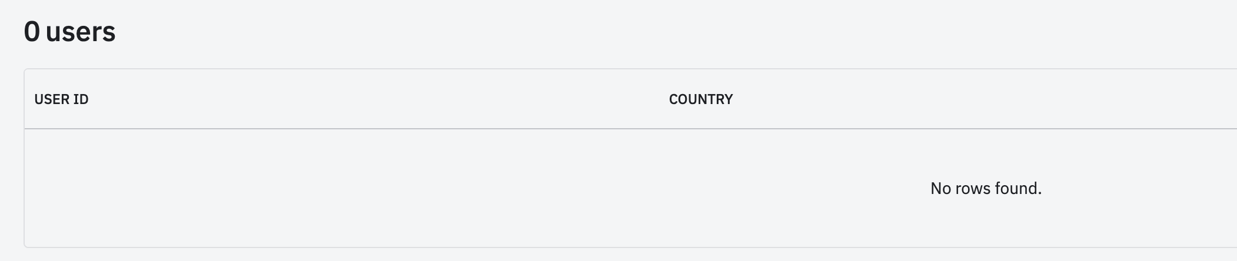Click the header row right of COUNTRY
The height and width of the screenshot is (261, 1237).
[1000, 99]
